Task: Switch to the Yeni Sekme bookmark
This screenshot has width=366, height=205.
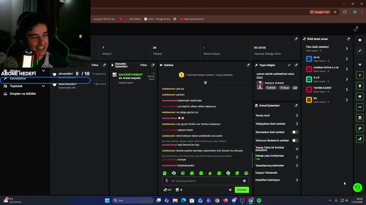Action: (135, 19)
